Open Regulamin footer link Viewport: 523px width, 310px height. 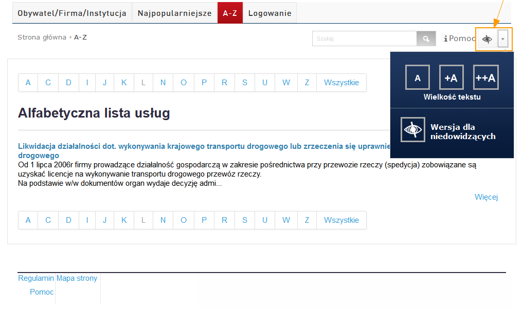pos(36,278)
